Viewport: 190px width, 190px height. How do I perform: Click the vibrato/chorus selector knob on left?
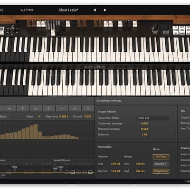(x=12, y=29)
